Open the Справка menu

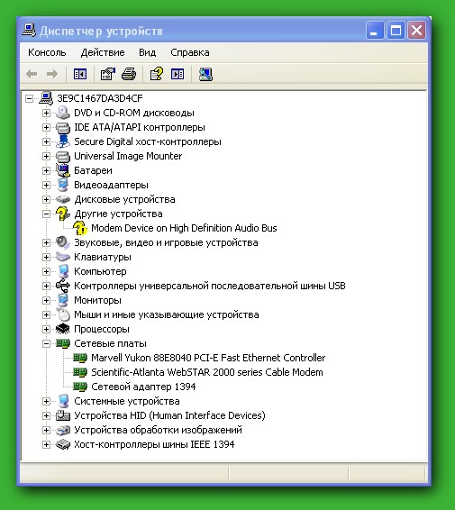pyautogui.click(x=189, y=52)
